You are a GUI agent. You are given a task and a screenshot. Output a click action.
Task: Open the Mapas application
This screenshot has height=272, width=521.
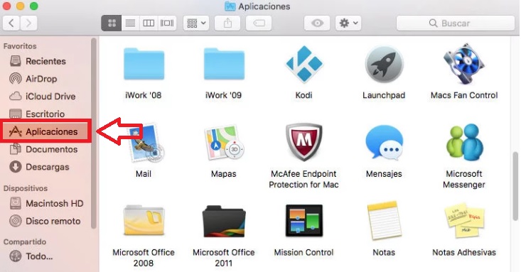pyautogui.click(x=224, y=143)
